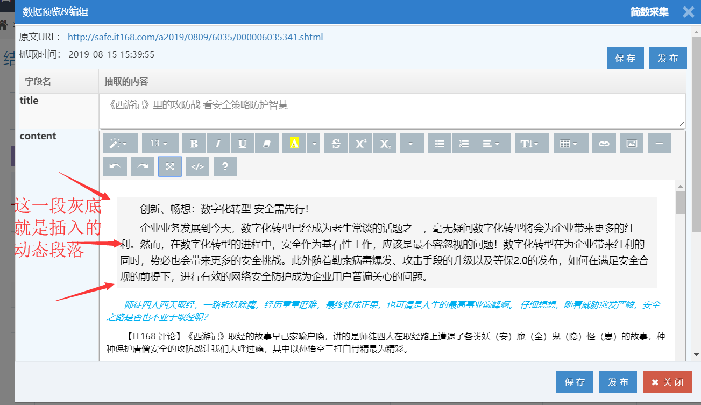Open the magic wand style dropdown

pyautogui.click(x=121, y=144)
